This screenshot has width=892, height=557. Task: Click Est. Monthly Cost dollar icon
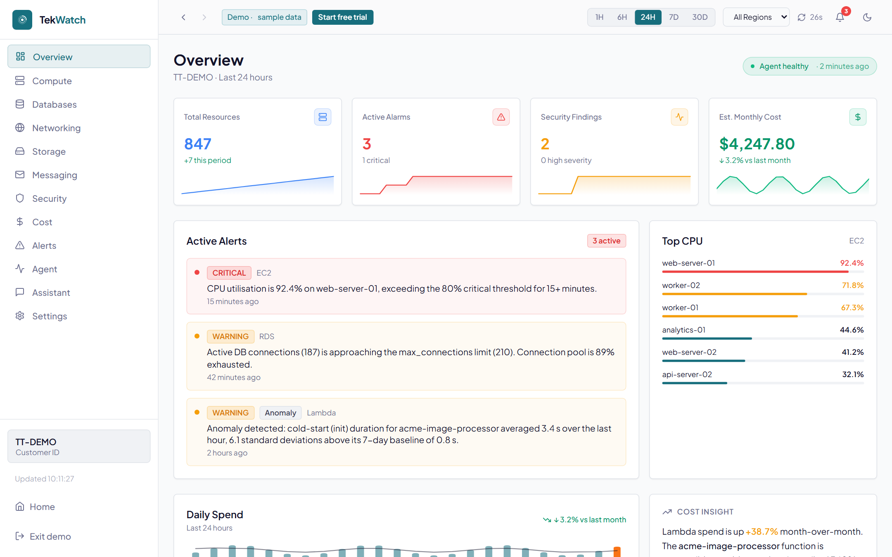[x=858, y=117]
